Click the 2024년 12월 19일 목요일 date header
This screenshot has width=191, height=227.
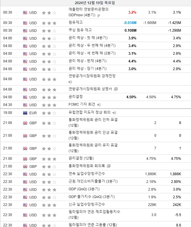coord(95,3)
